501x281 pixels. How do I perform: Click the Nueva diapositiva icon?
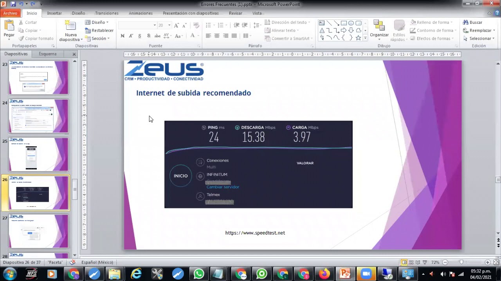71,26
